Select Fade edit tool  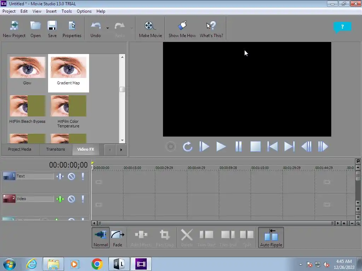pos(117,237)
